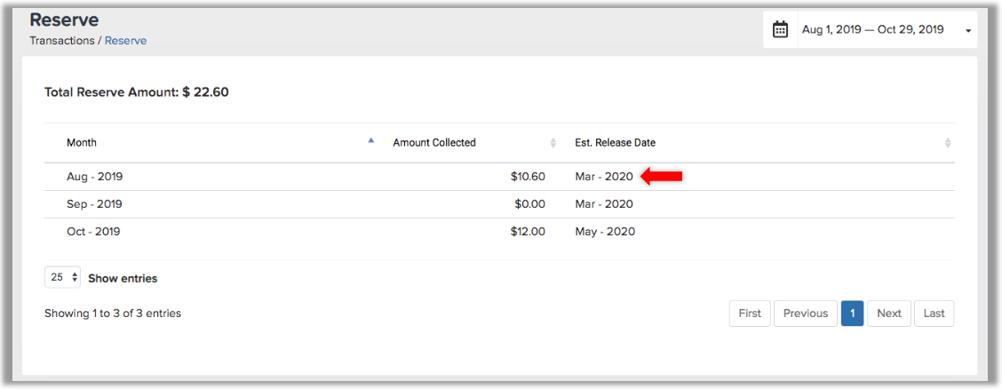Screen dimensions: 1002x389
Task: Open the date range dropdown arrow
Action: (968, 31)
